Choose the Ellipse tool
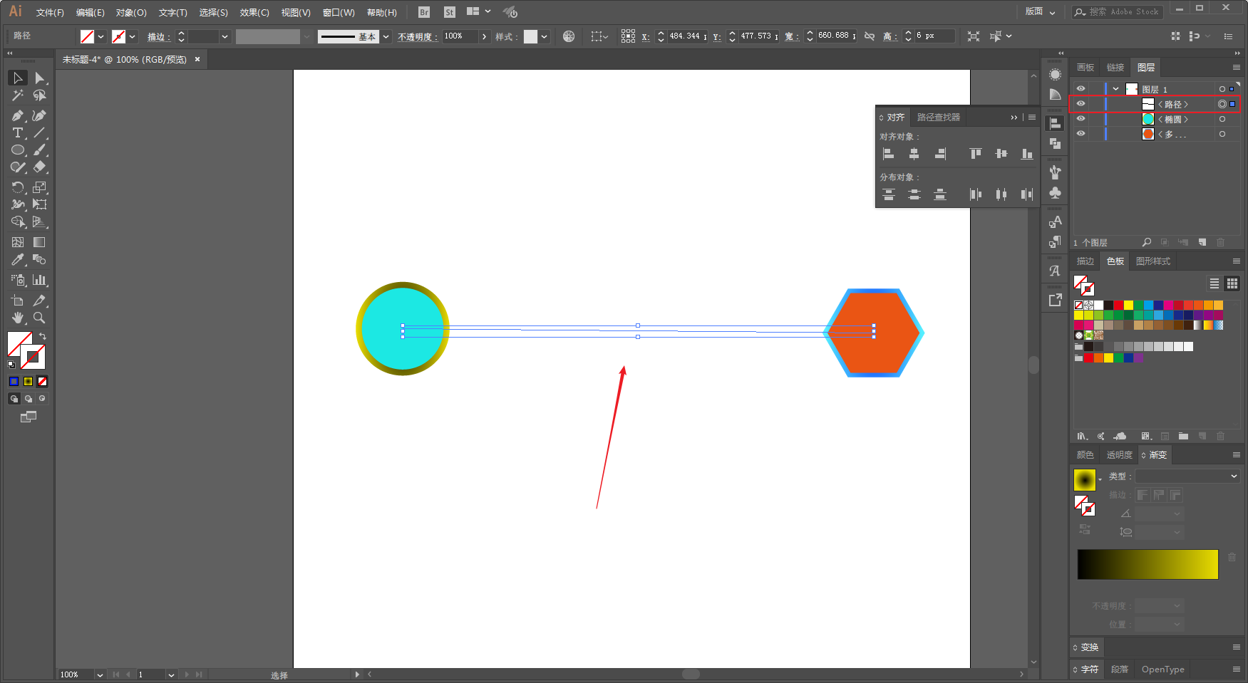Image resolution: width=1248 pixels, height=683 pixels. coord(18,150)
